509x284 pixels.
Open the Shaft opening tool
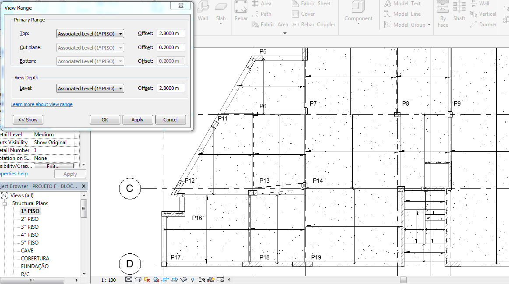pos(459,11)
